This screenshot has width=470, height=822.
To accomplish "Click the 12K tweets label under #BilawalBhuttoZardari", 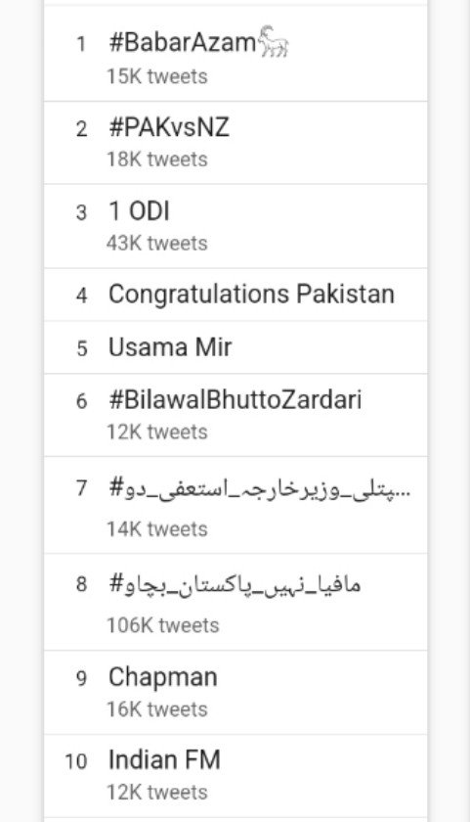I will pos(157,432).
